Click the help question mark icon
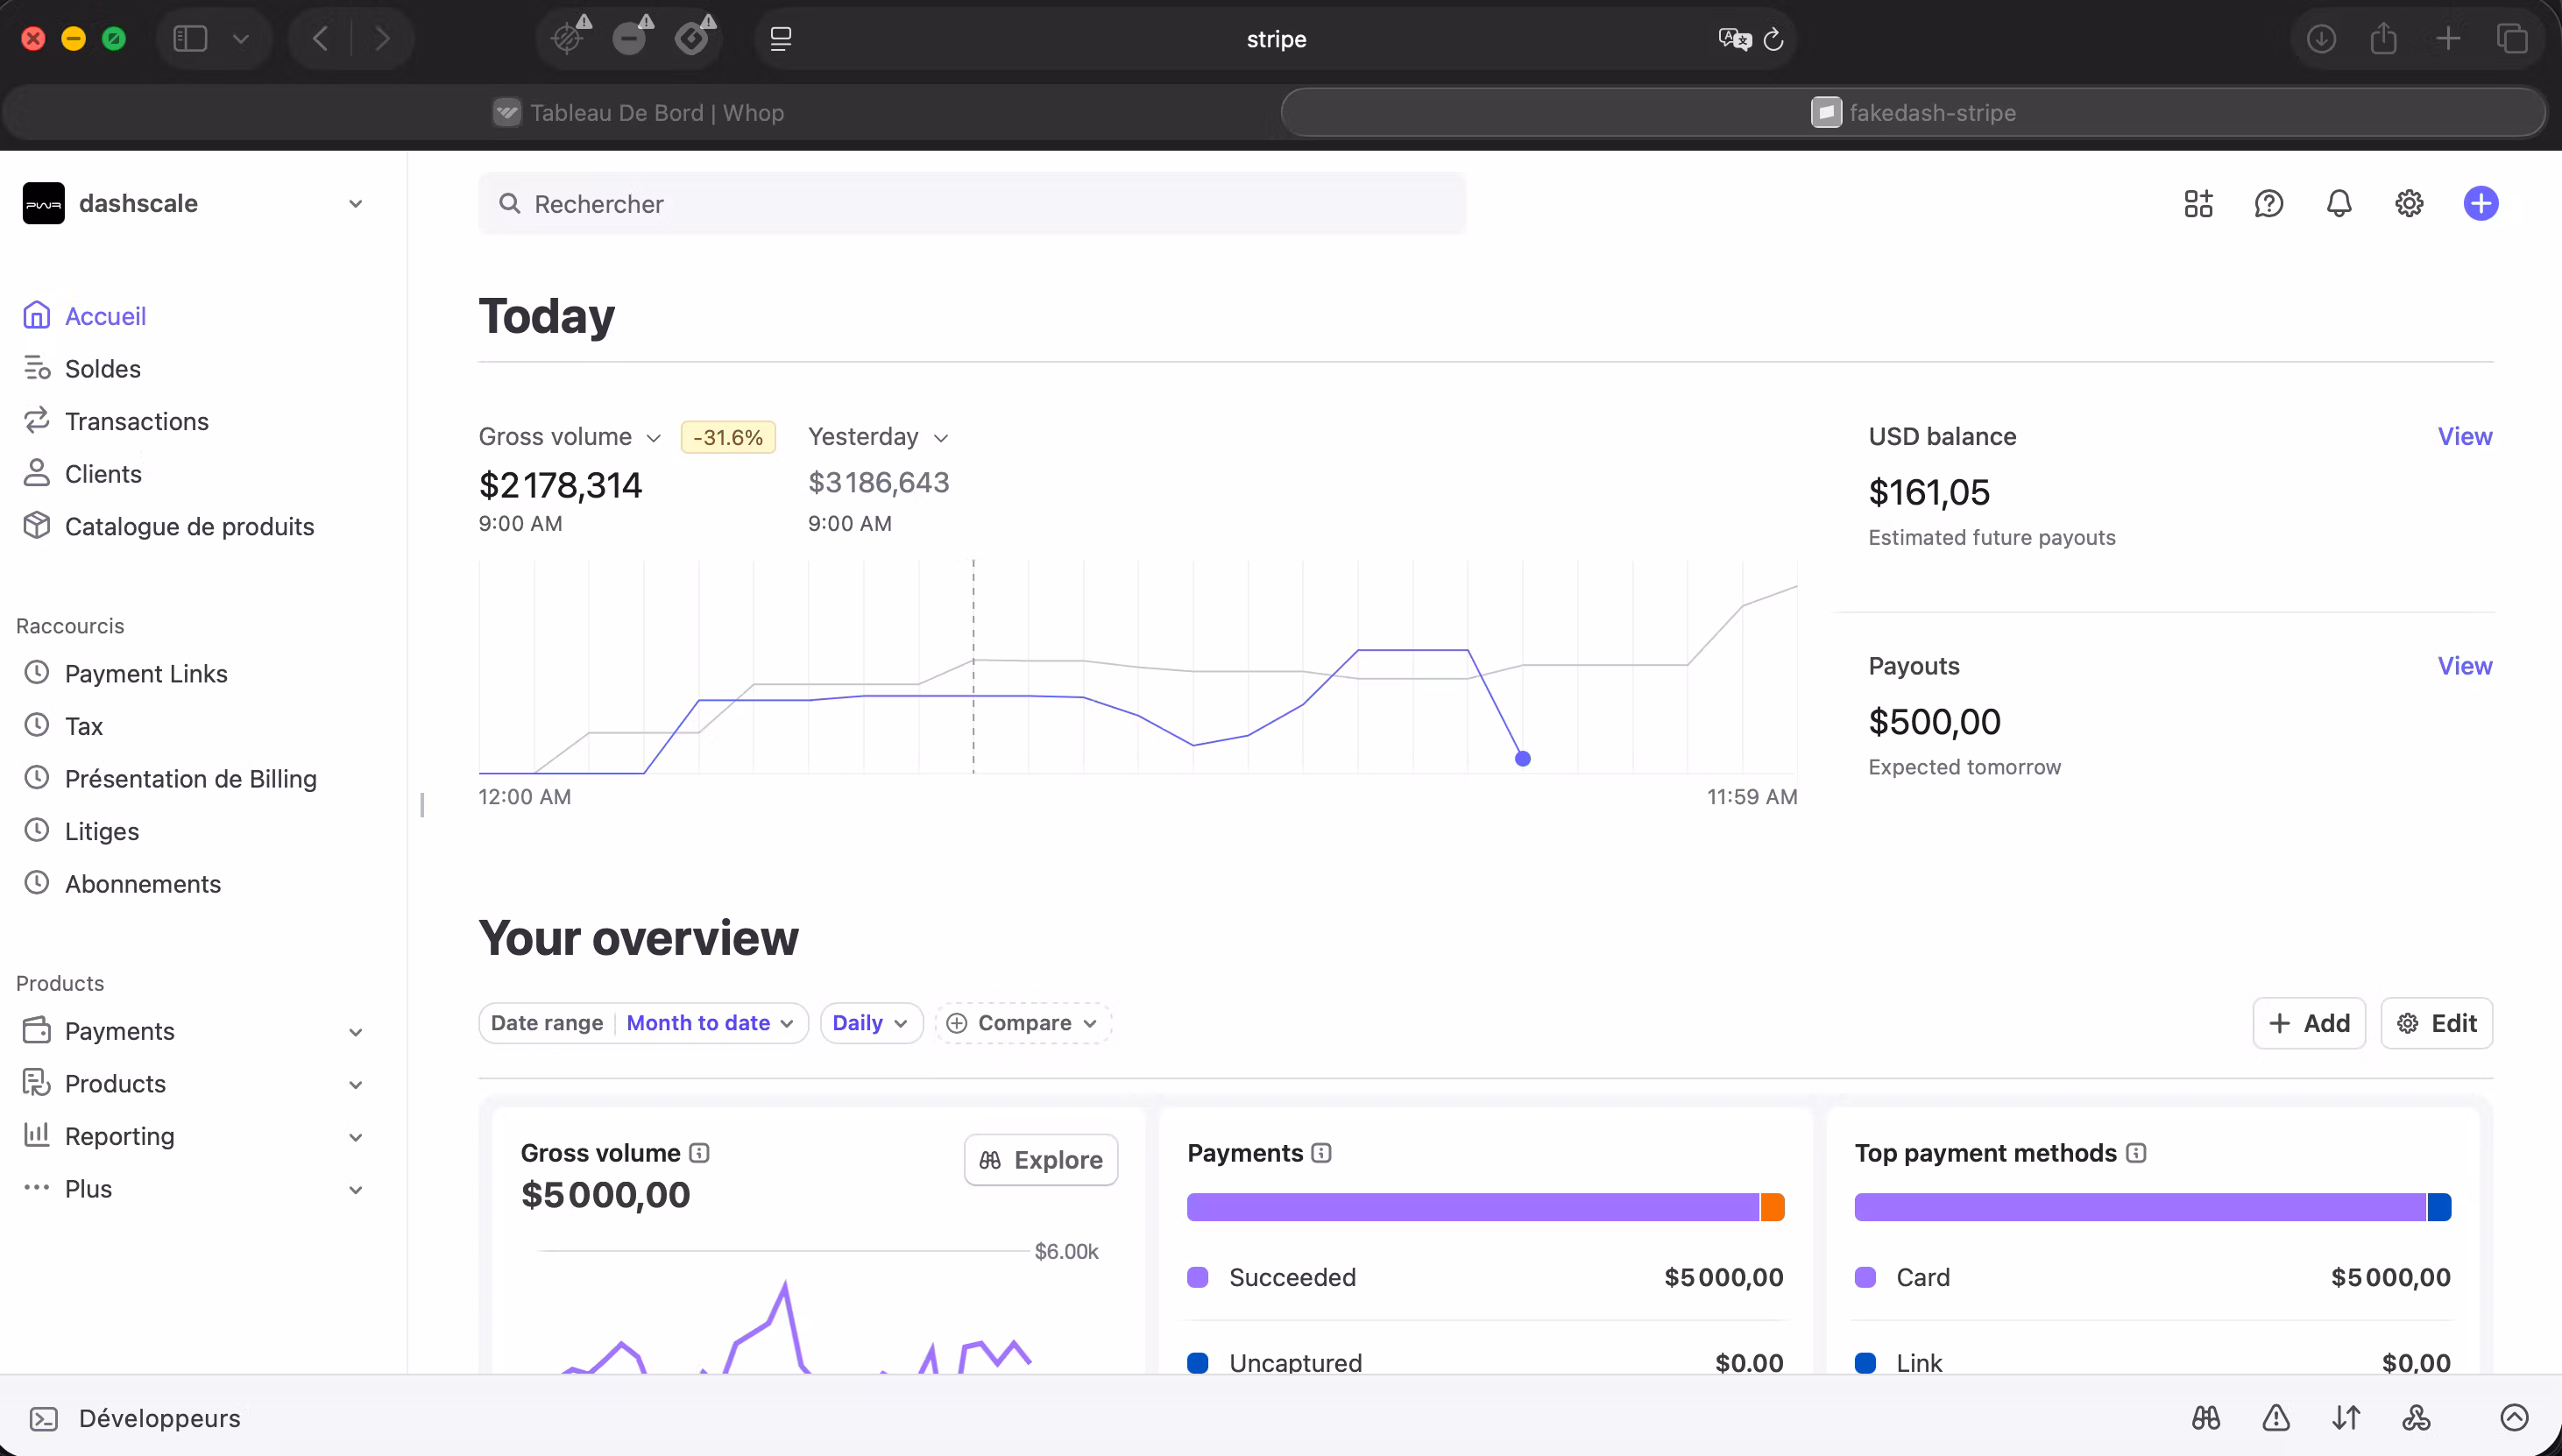Screen dimensions: 2562x1456 [x=2268, y=204]
